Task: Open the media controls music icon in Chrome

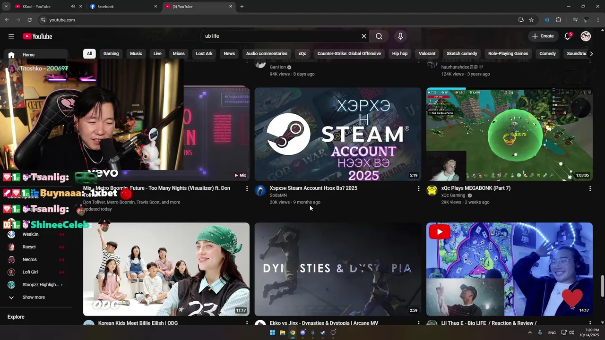Action: coord(575,20)
